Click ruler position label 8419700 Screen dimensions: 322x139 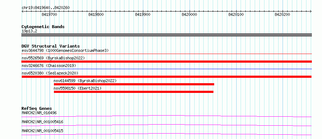[49, 14]
